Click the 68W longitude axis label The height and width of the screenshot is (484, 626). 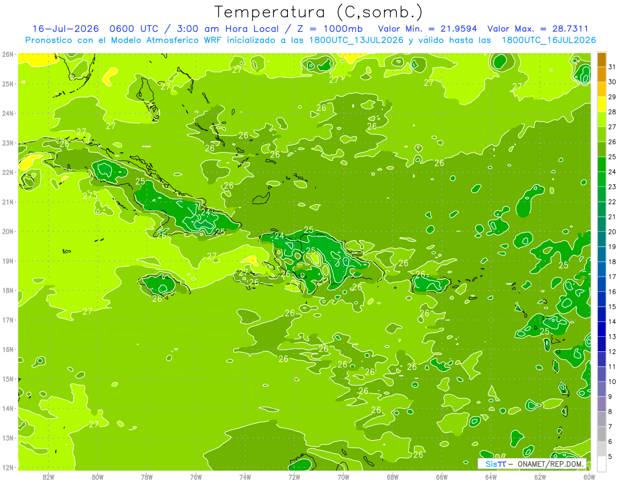click(x=393, y=477)
